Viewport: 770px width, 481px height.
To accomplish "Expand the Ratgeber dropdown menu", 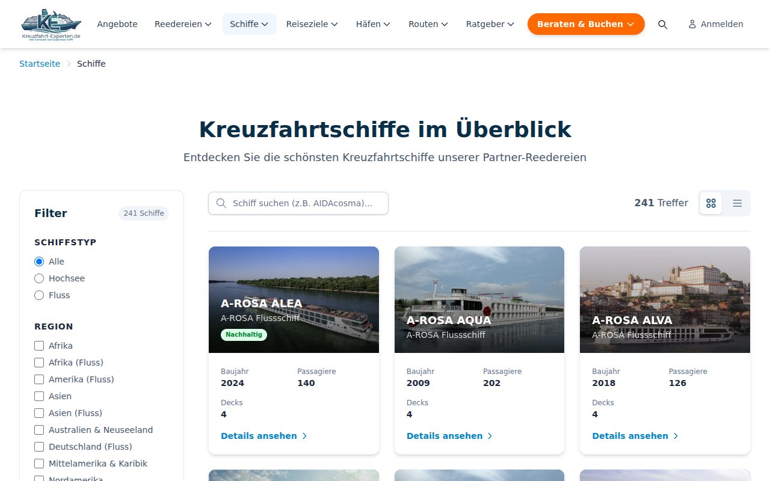I will tap(490, 24).
